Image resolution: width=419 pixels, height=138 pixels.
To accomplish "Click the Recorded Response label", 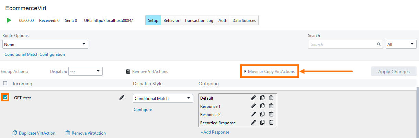I will [218, 123].
